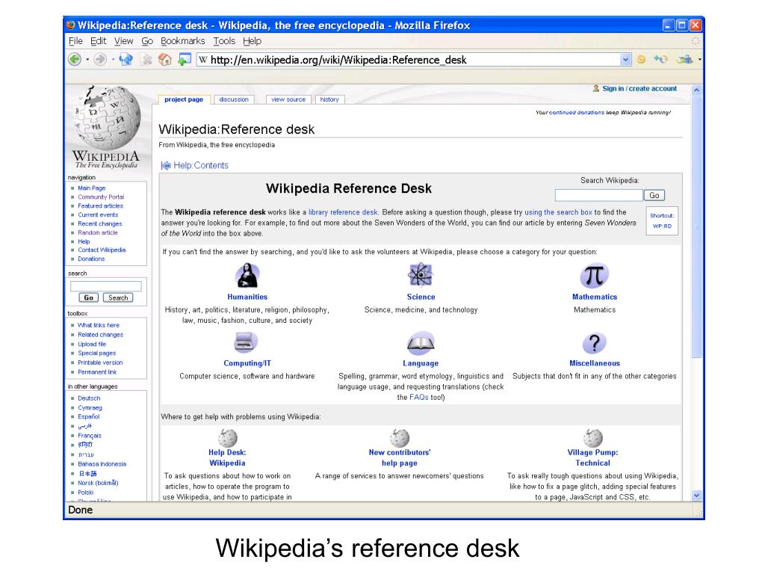The height and width of the screenshot is (574, 765).
Task: Open the Back button history dropdown arrow
Action: 87,60
